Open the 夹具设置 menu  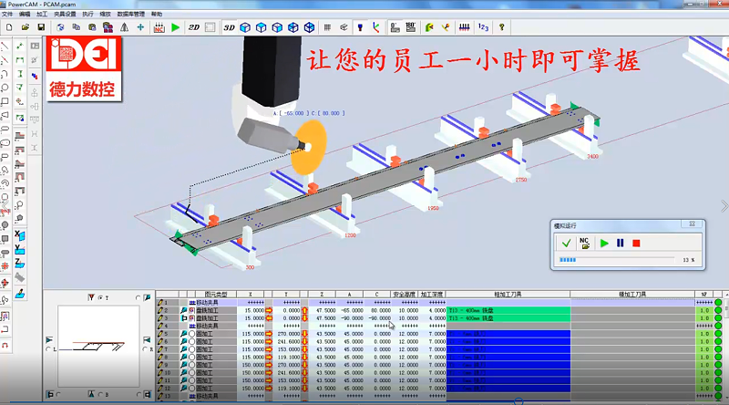coord(65,15)
